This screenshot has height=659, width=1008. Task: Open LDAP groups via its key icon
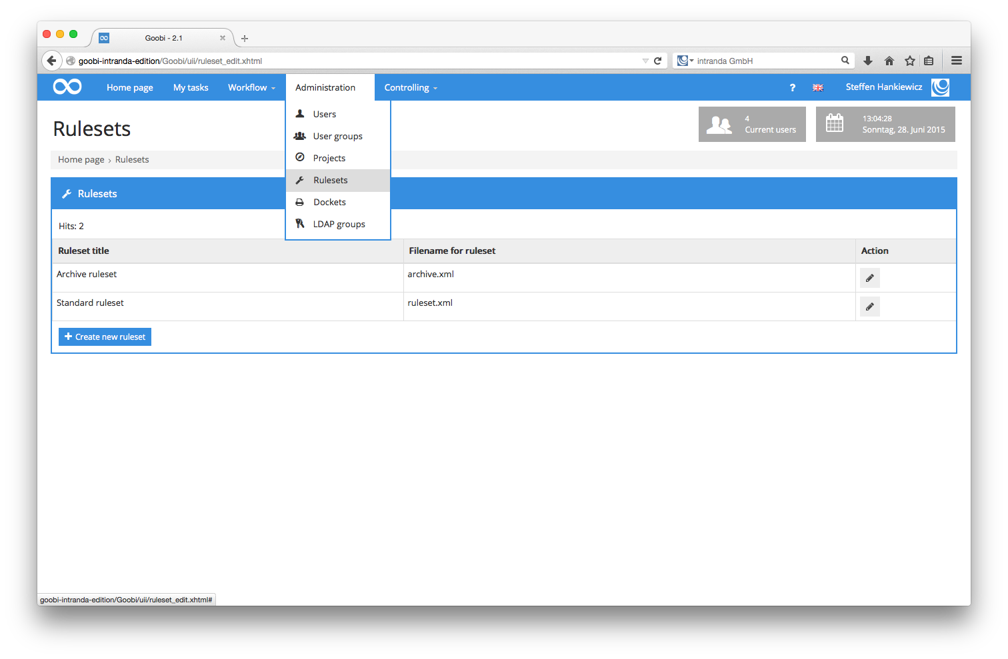coord(301,223)
